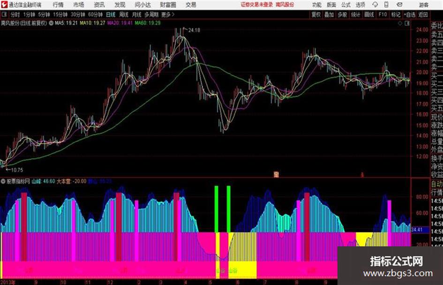Click the 南风股份 stock name in title bar
The image size is (443, 285).
[x=285, y=5]
